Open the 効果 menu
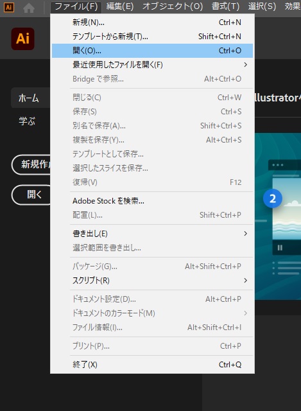Viewport: 301px width, 411px height. coord(292,6)
